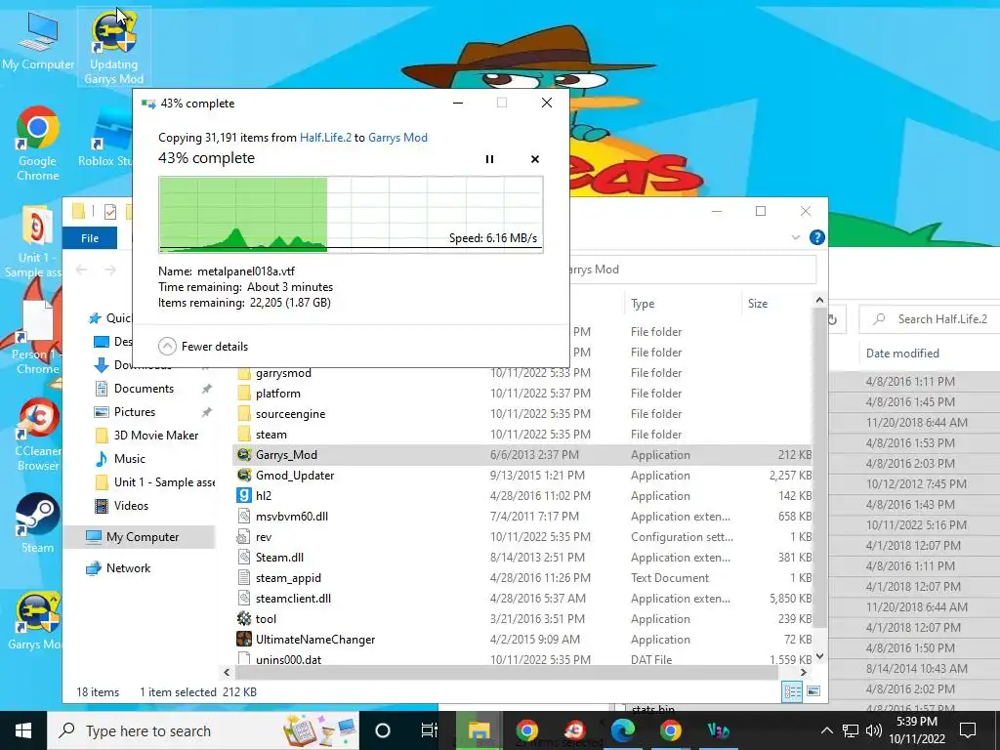Viewport: 1000px width, 750px height.
Task: Click the copy progress speed graph
Action: pyautogui.click(x=351, y=215)
